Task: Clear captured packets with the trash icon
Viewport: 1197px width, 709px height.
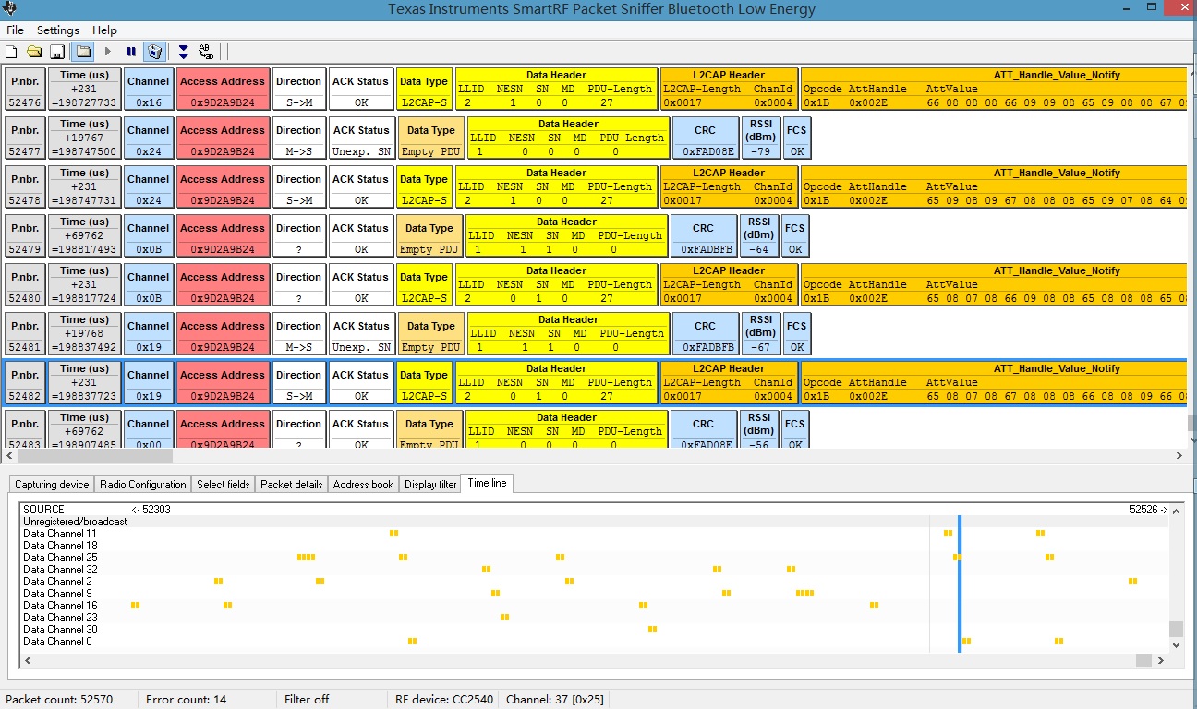Action: pos(155,52)
